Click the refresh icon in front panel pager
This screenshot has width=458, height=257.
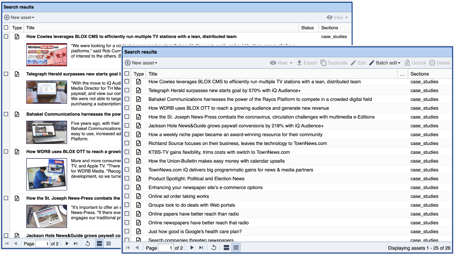click(214, 248)
